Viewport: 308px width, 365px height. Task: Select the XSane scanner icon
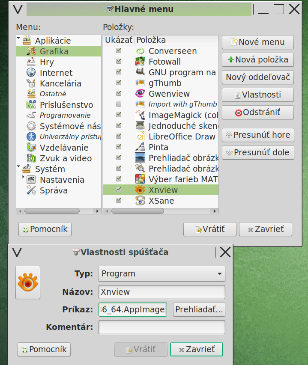[140, 200]
